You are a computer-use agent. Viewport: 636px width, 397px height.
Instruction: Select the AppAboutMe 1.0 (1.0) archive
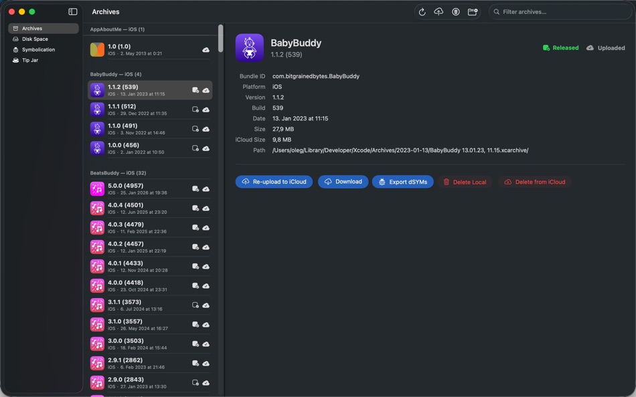(x=150, y=49)
